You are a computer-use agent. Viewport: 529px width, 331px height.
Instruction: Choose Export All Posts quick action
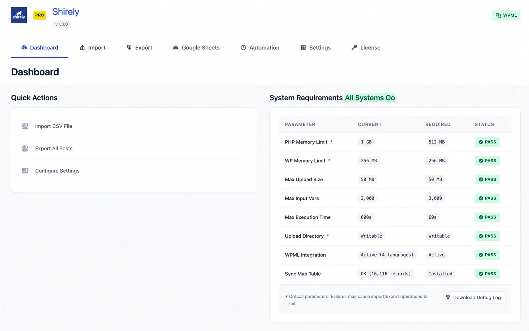pyautogui.click(x=134, y=148)
